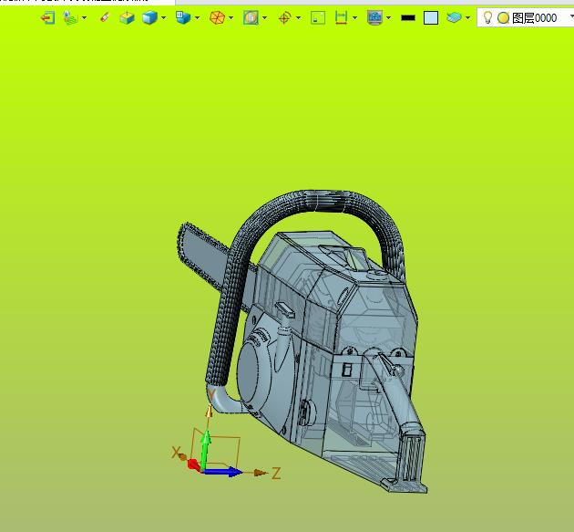
Task: Expand the dropdown arrow beside shaded cube icon
Action: coord(164,17)
